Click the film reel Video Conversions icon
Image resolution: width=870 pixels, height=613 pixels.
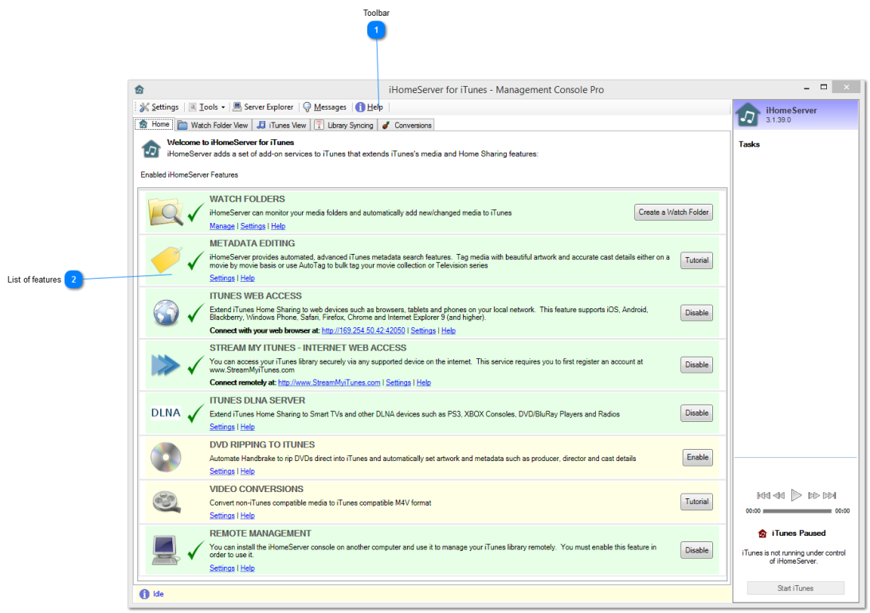[167, 502]
